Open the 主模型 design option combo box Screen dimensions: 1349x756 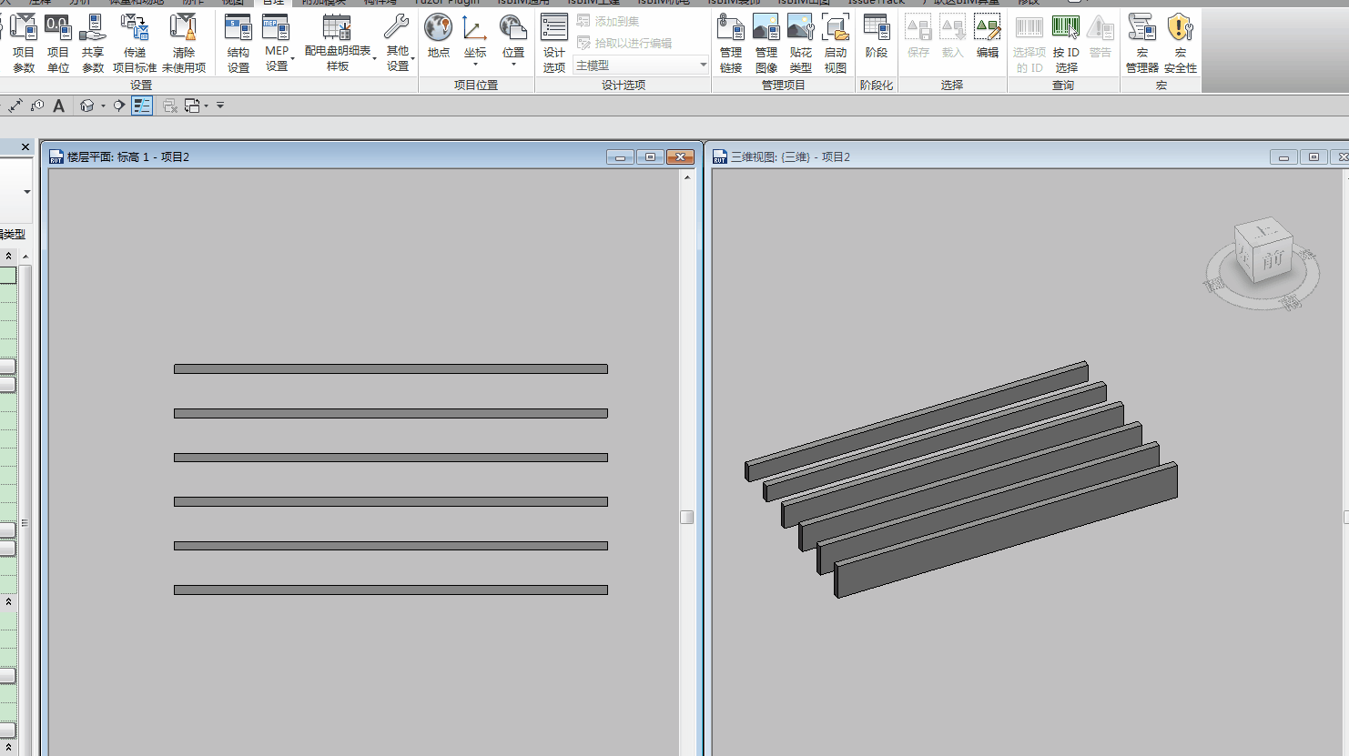click(x=641, y=66)
